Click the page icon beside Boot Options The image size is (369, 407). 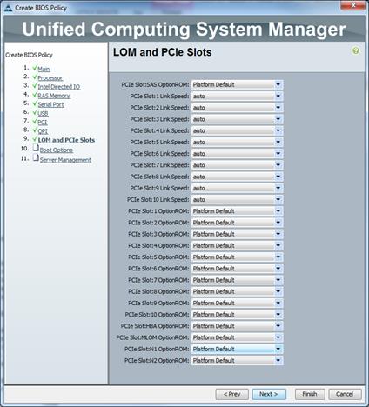pyautogui.click(x=36, y=148)
